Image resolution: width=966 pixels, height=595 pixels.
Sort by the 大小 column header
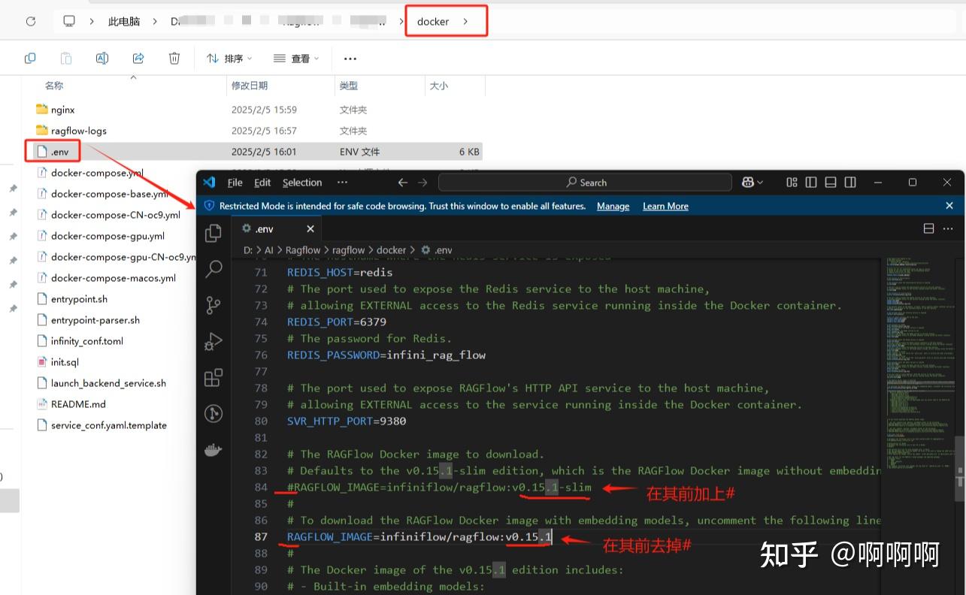pyautogui.click(x=438, y=86)
